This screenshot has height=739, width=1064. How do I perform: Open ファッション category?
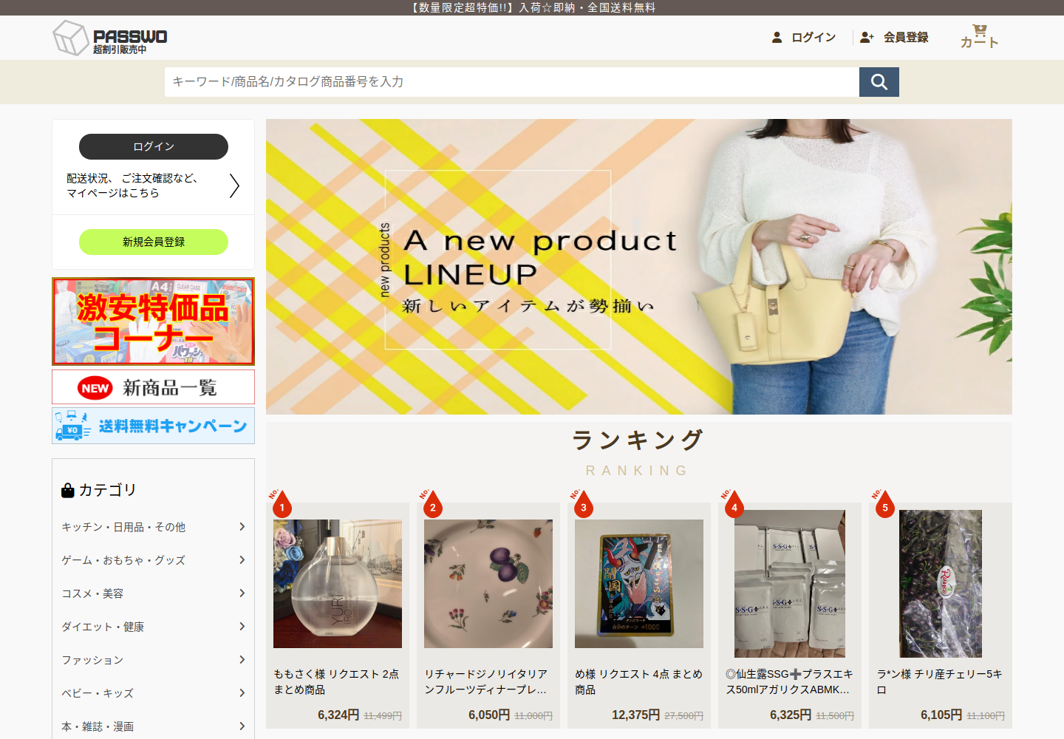pyautogui.click(x=92, y=660)
